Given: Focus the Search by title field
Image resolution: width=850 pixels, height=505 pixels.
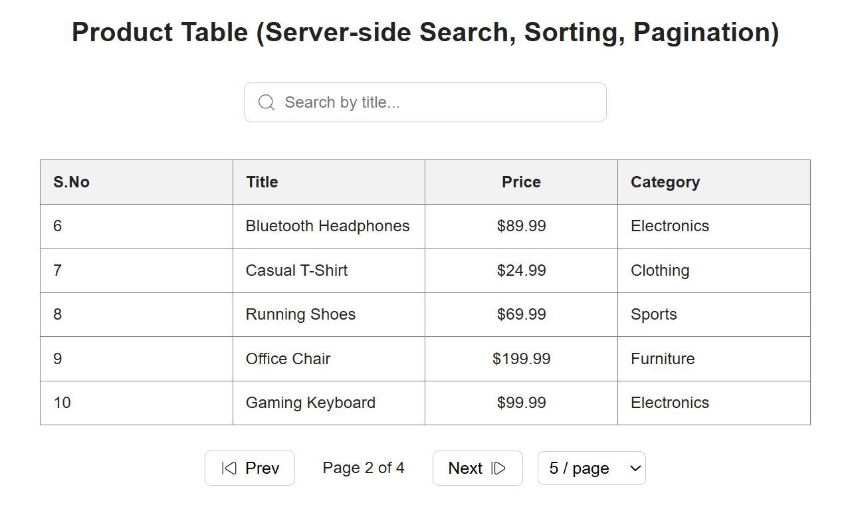Looking at the screenshot, I should (x=439, y=102).
